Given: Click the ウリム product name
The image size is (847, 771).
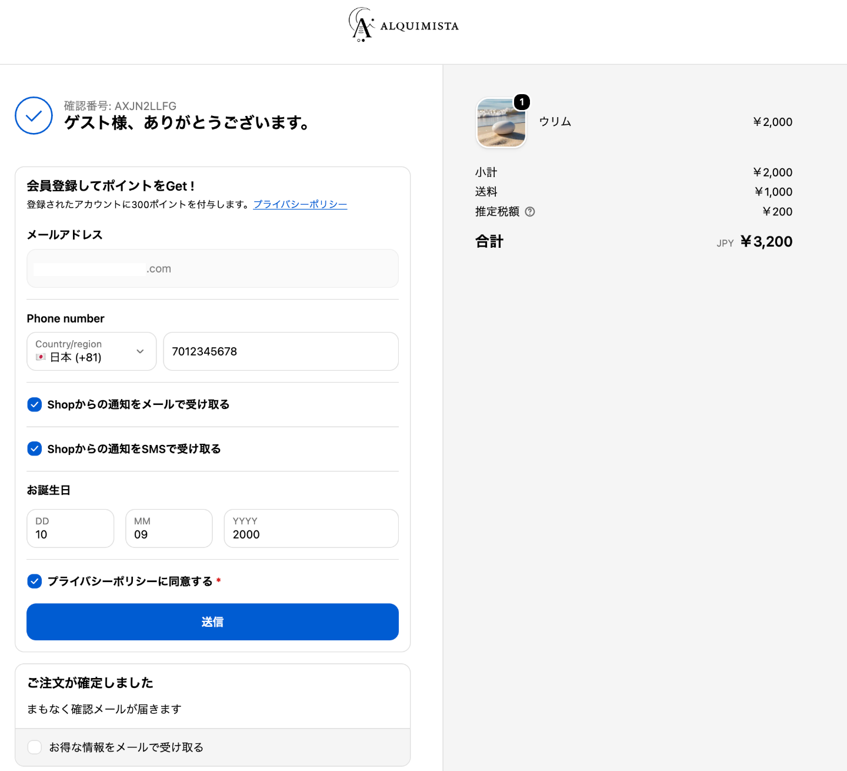Looking at the screenshot, I should coord(555,122).
